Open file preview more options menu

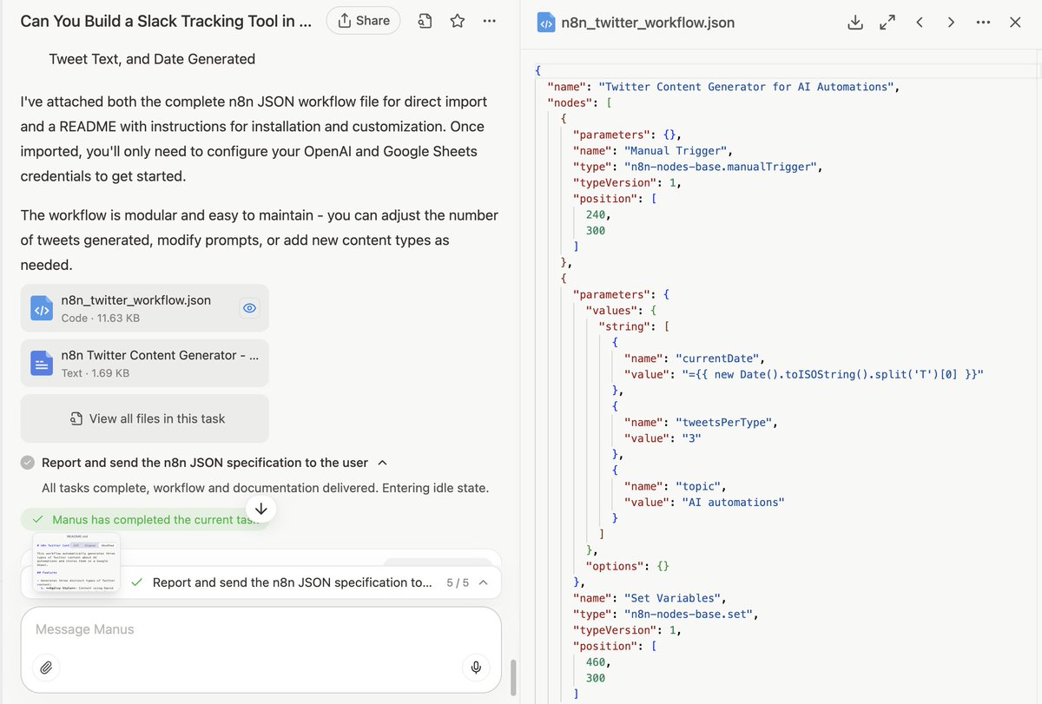click(983, 23)
